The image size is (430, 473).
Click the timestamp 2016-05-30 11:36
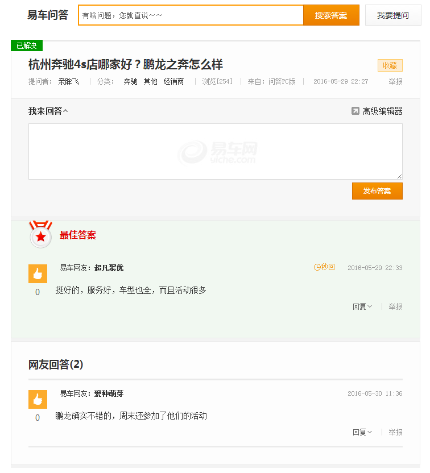point(375,393)
